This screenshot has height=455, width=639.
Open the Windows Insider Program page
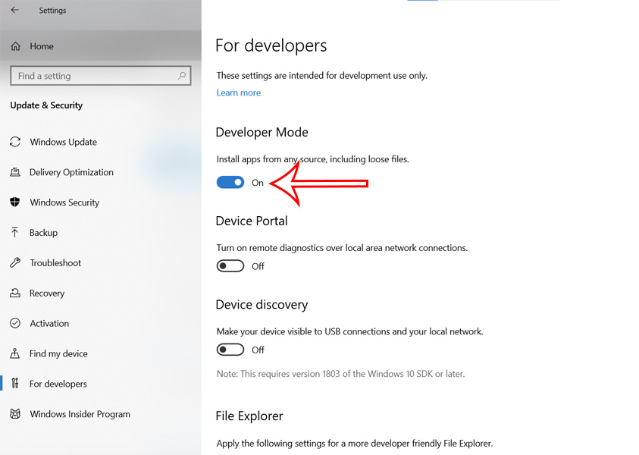(x=79, y=414)
